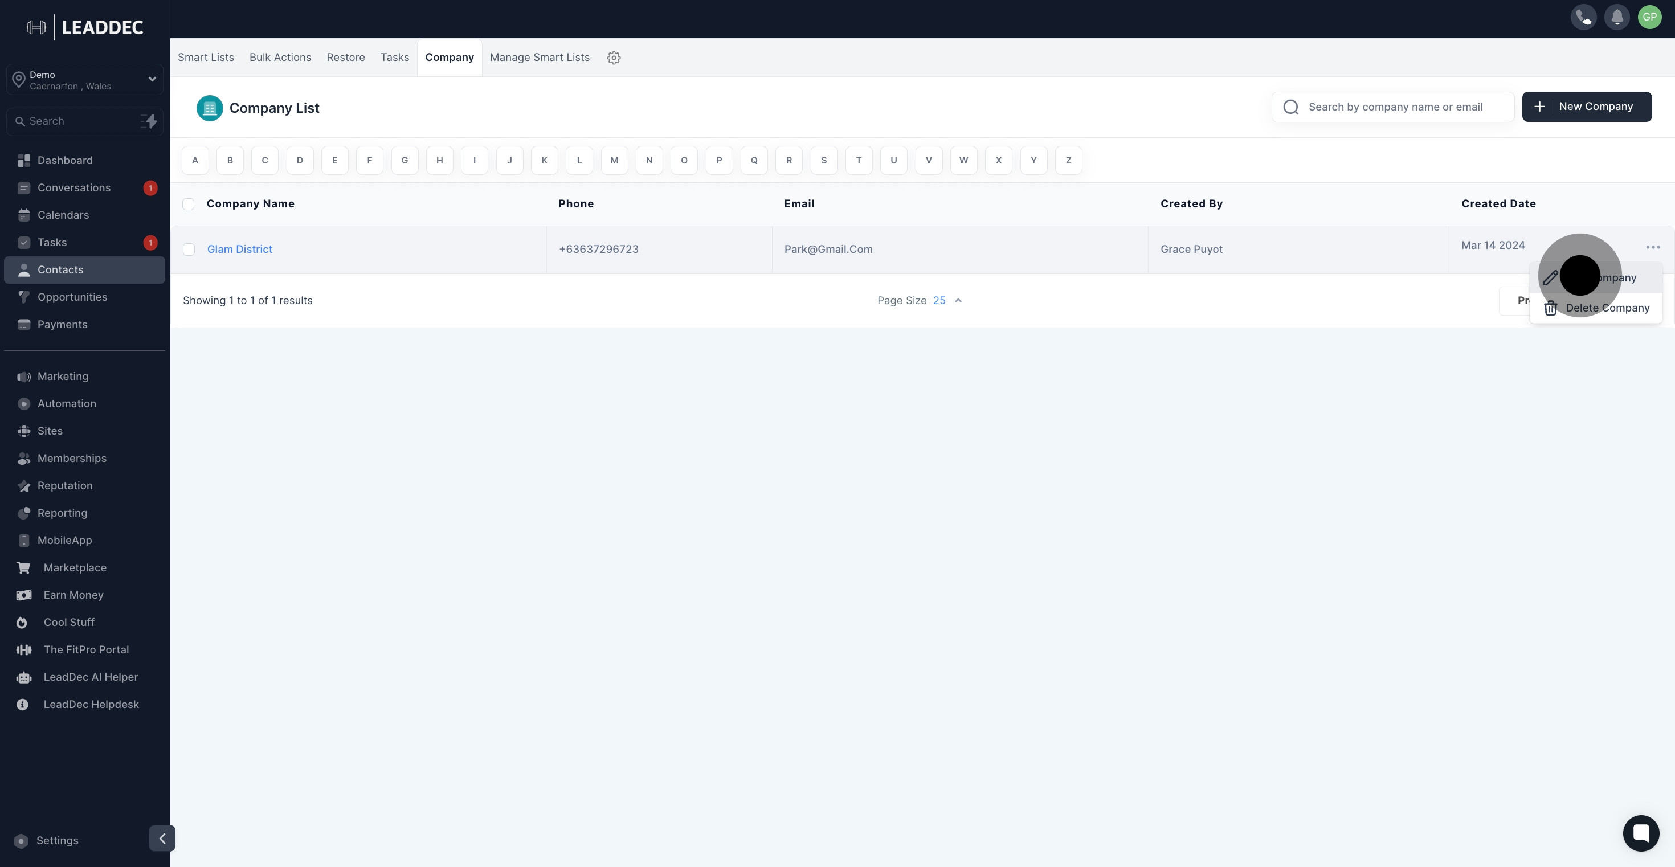This screenshot has height=867, width=1675.
Task: Switch to Bulk Actions tab
Action: point(280,57)
